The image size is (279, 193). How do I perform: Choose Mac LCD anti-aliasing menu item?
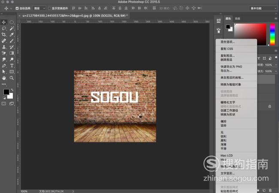click(x=237, y=156)
